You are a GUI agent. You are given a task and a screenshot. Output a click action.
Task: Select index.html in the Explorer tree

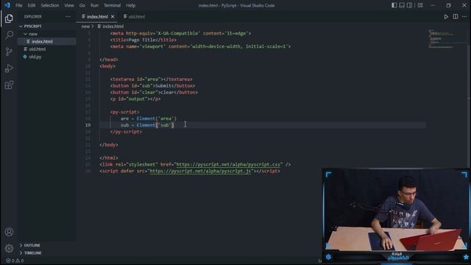[42, 41]
